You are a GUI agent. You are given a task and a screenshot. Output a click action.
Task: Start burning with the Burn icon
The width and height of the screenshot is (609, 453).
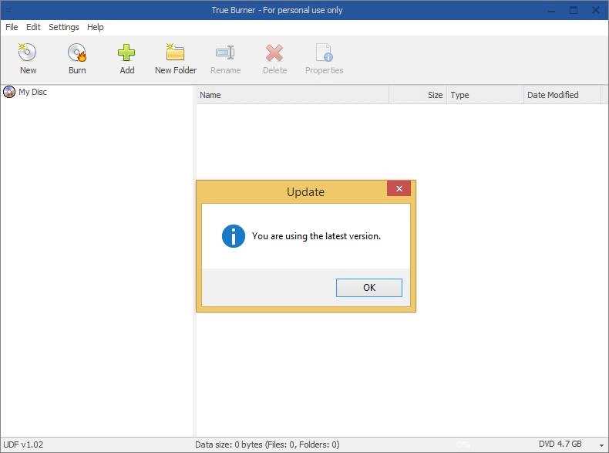point(77,52)
